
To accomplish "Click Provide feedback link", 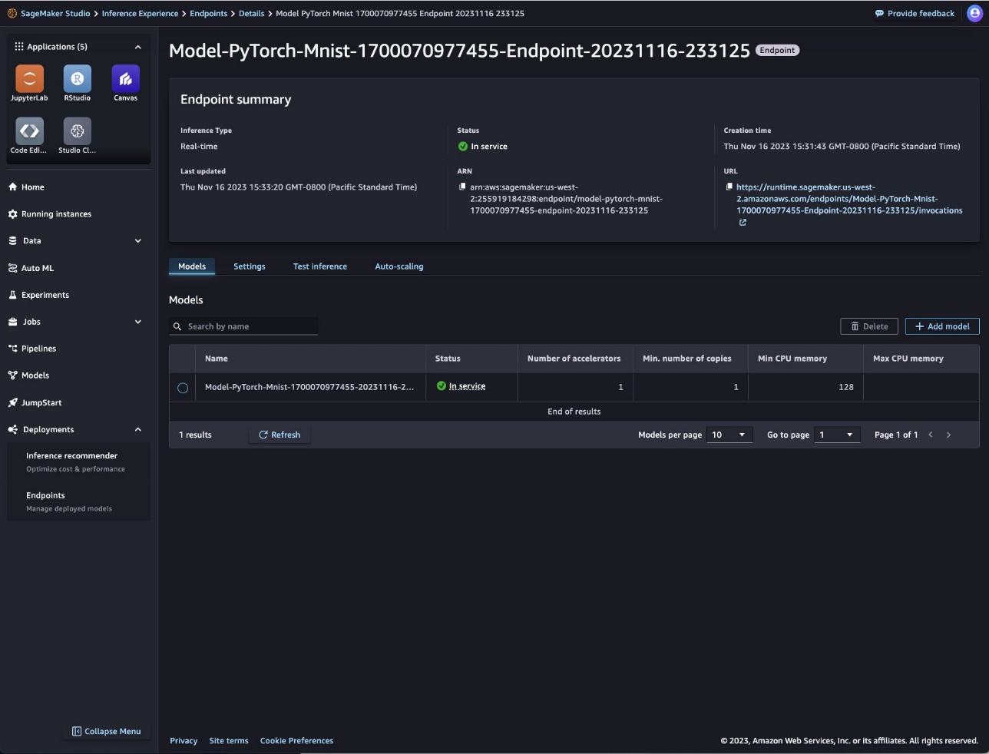I will tap(915, 13).
